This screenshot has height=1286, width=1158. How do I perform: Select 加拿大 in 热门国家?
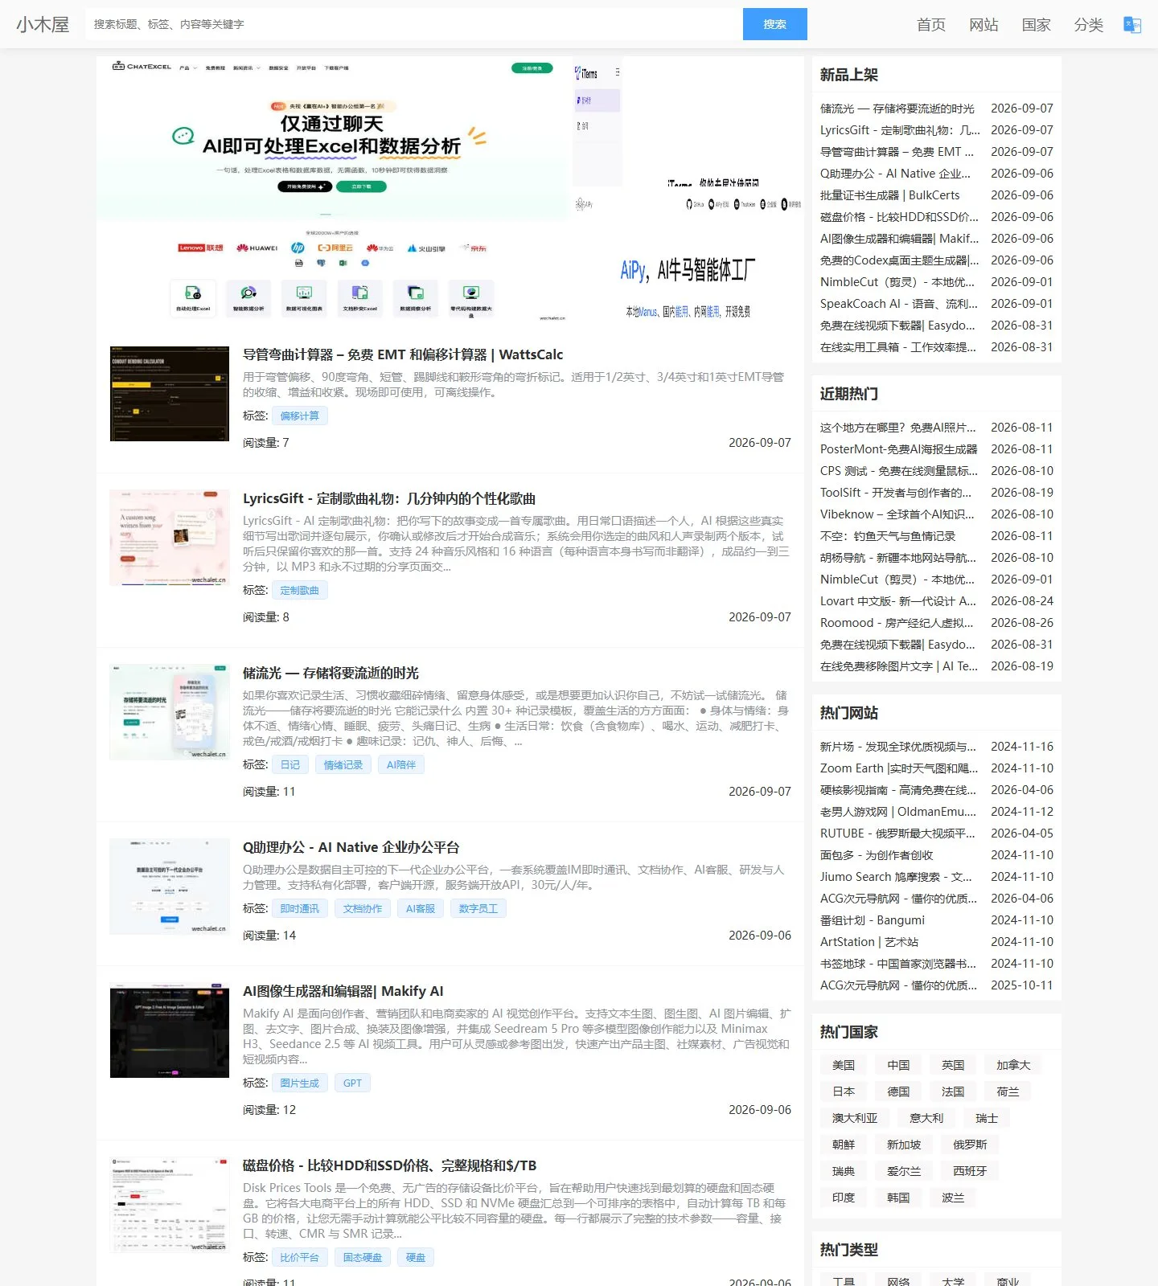pos(1013,1065)
